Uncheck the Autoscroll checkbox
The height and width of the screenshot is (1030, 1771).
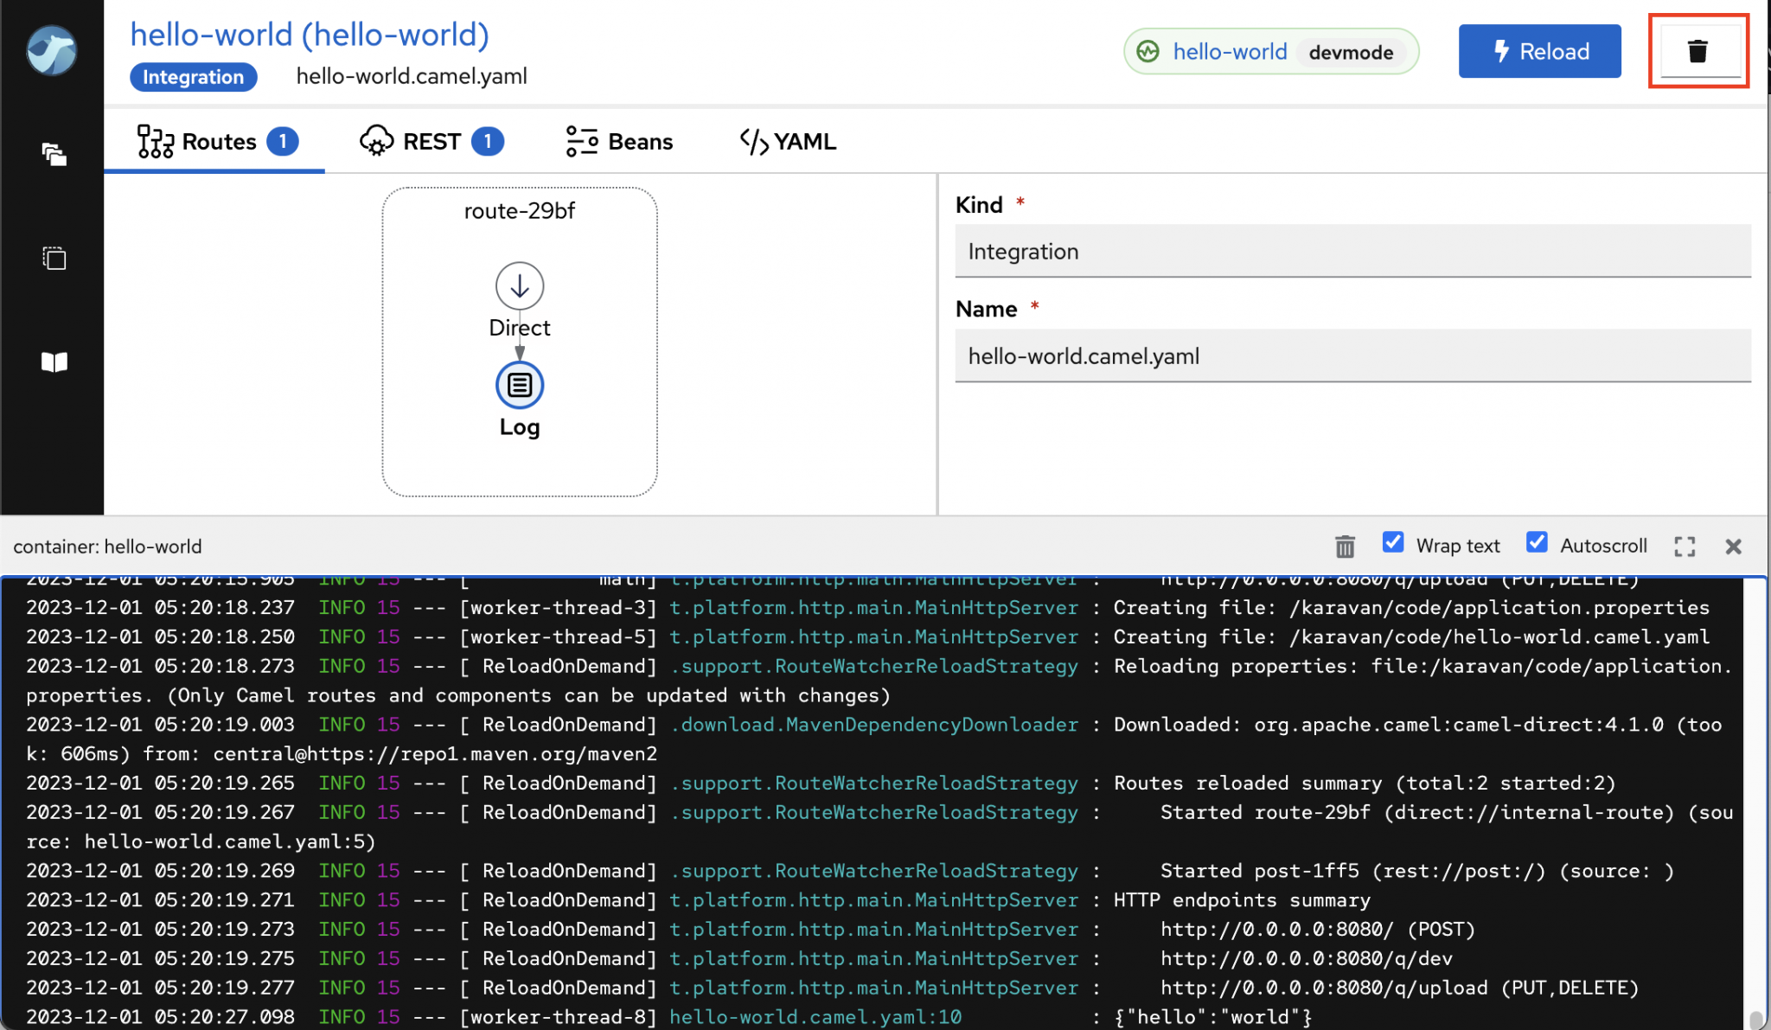tap(1537, 542)
